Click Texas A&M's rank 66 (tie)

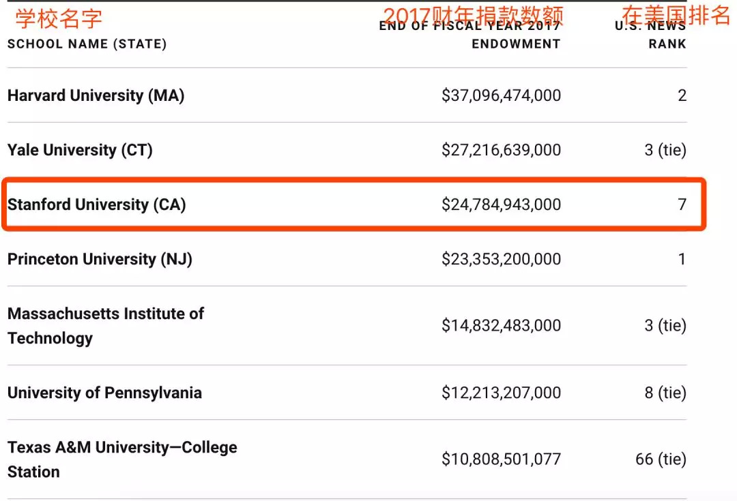660,459
